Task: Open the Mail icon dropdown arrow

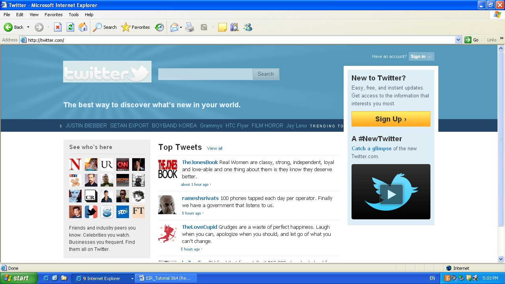Action: (181, 27)
